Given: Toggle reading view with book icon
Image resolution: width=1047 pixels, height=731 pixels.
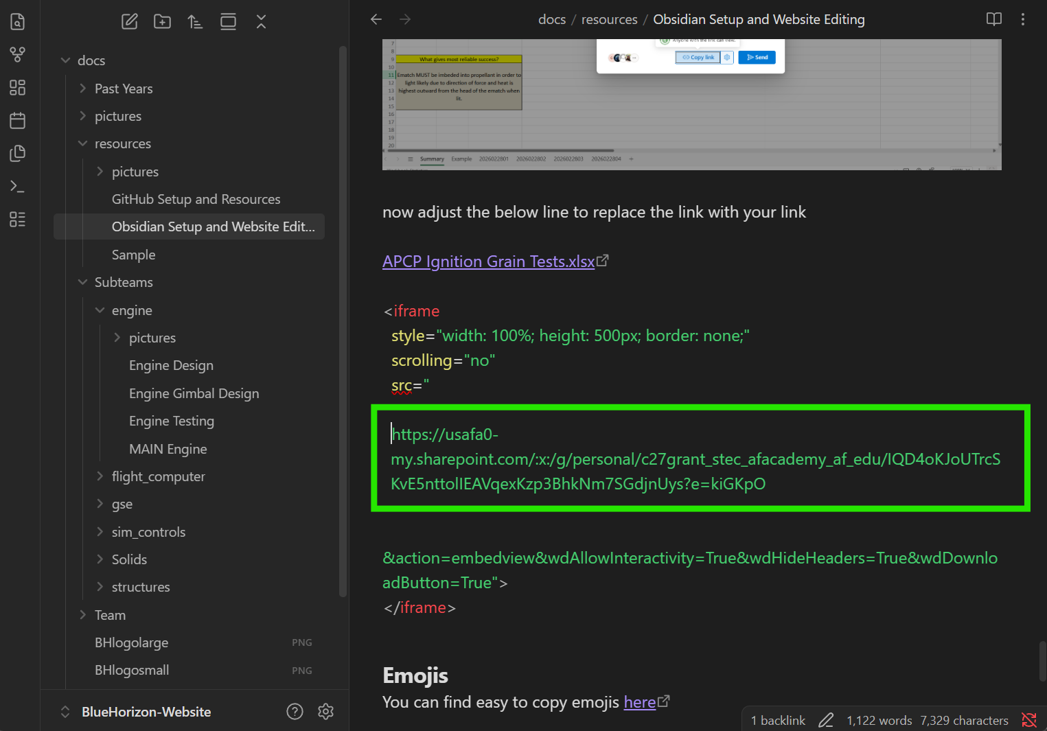Looking at the screenshot, I should point(994,19).
